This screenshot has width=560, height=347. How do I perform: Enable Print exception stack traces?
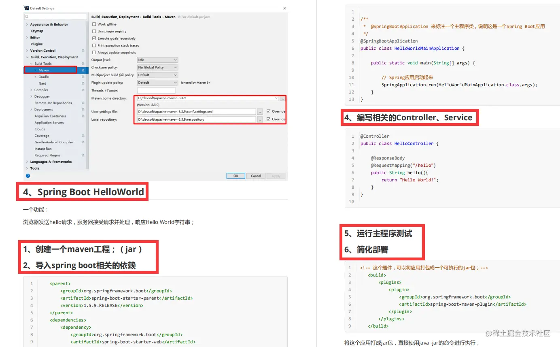pos(94,45)
